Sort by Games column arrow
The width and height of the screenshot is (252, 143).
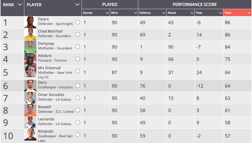tap(107, 13)
